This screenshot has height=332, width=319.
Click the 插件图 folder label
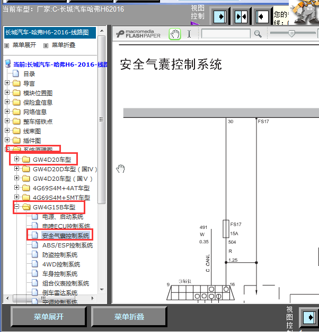(32, 141)
